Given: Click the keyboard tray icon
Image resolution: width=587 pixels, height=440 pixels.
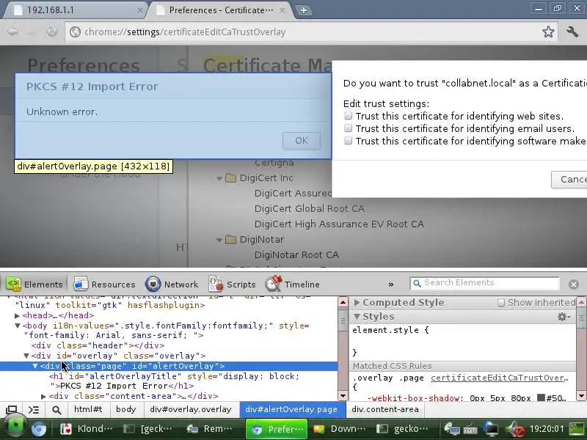Looking at the screenshot, I should coord(470,430).
